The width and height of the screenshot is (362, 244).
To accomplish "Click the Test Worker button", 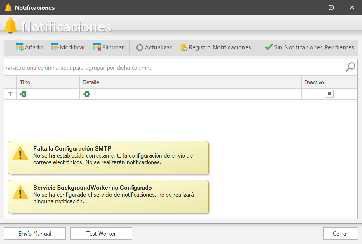I will 101,234.
